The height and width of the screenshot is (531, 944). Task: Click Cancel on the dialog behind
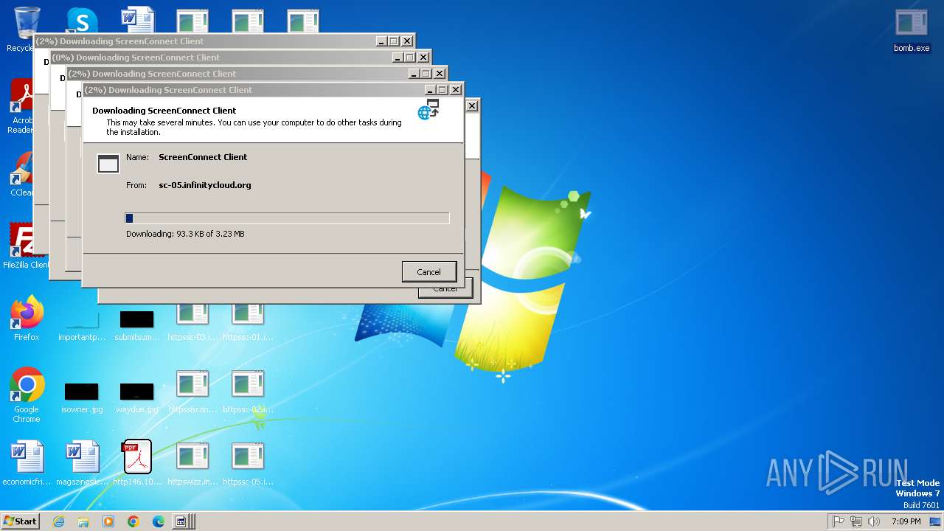pyautogui.click(x=445, y=291)
